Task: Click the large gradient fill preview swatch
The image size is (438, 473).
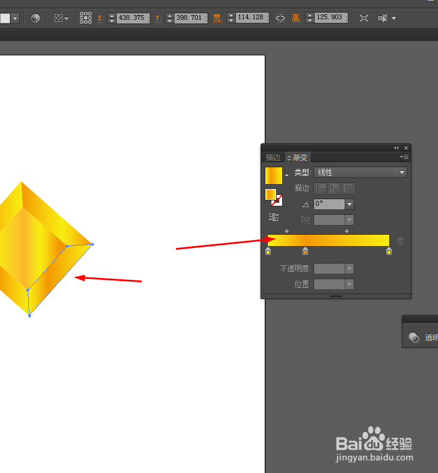Action: tap(274, 176)
